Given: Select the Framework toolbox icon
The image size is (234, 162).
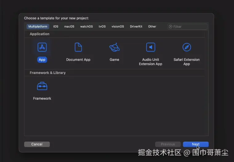Looking at the screenshot, I should (42, 86).
